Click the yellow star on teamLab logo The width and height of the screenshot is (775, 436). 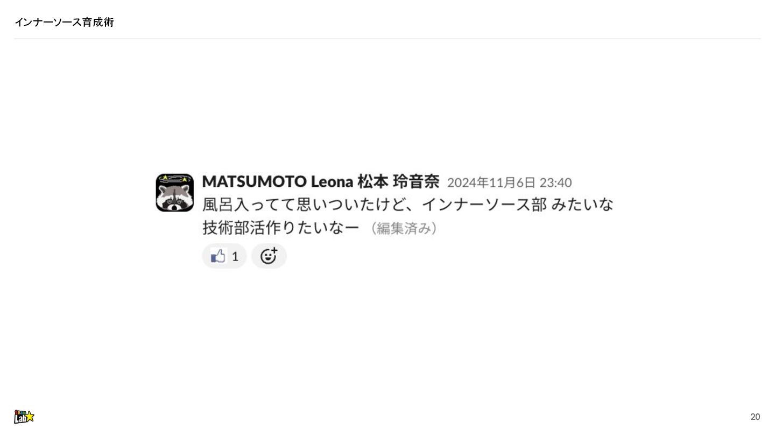coord(30,416)
